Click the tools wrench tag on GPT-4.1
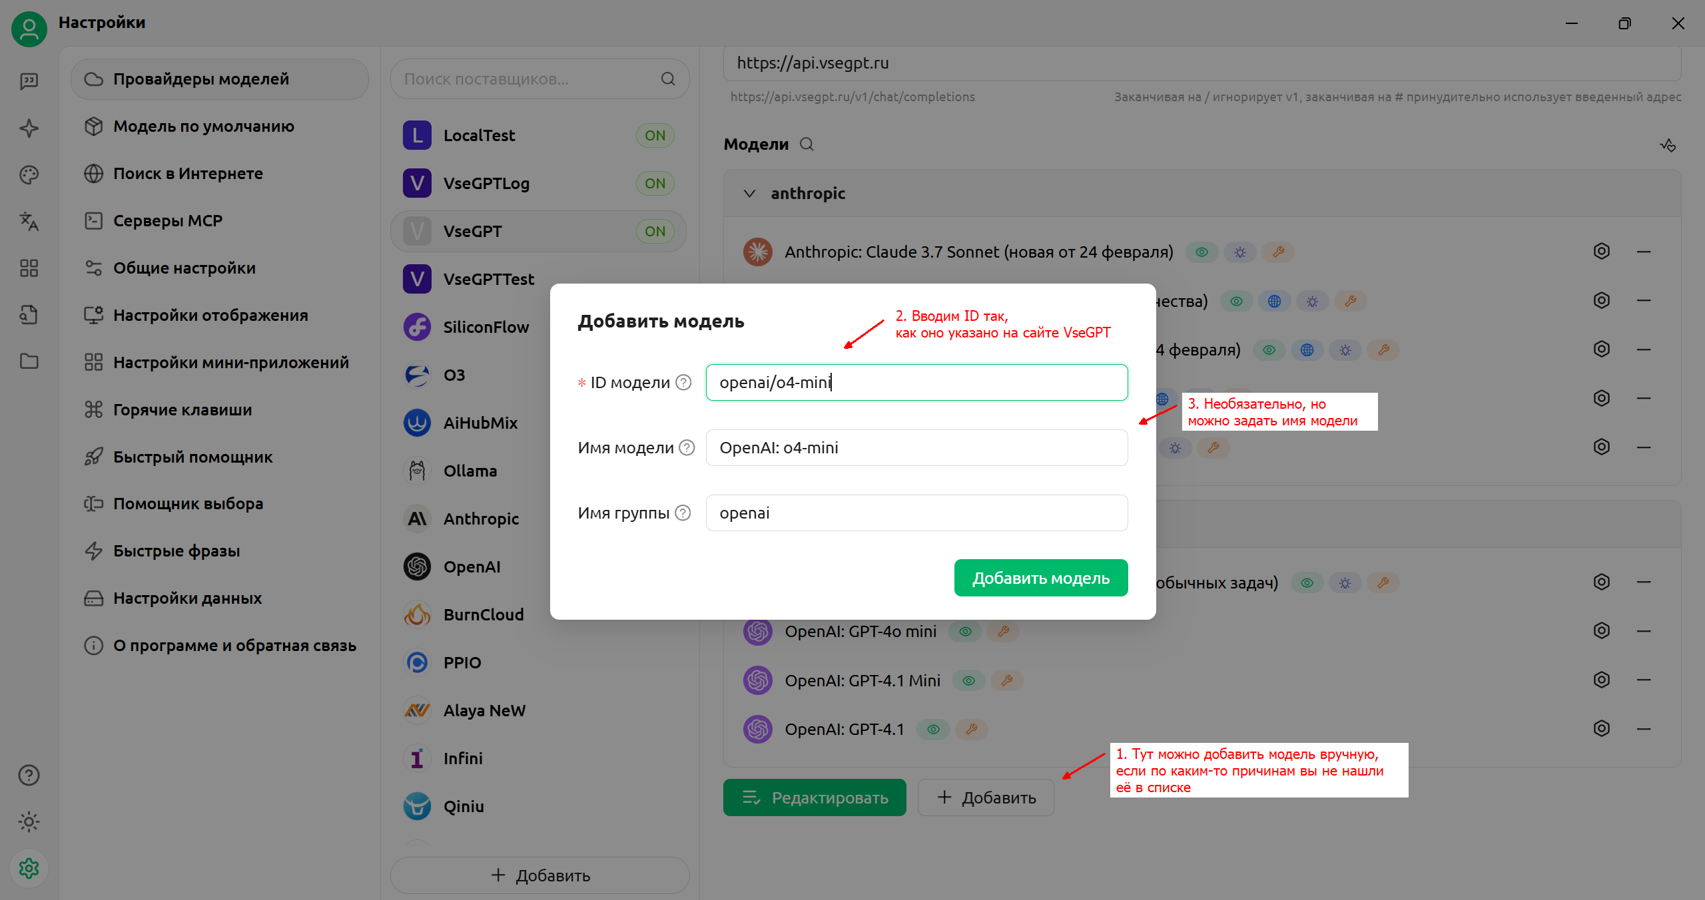The image size is (1705, 900). (x=972, y=729)
